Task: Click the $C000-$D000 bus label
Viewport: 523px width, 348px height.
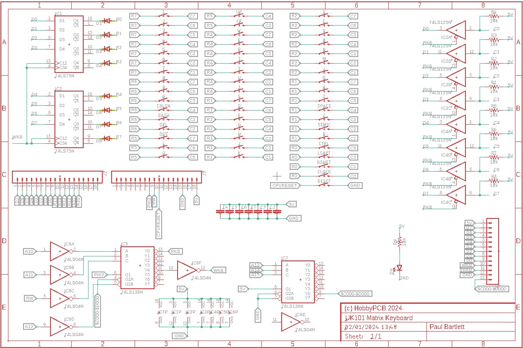Action: click(356, 293)
